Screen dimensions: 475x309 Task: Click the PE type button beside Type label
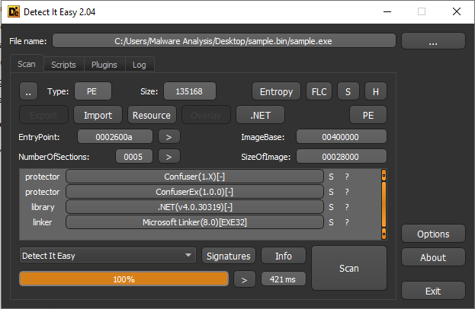(93, 91)
